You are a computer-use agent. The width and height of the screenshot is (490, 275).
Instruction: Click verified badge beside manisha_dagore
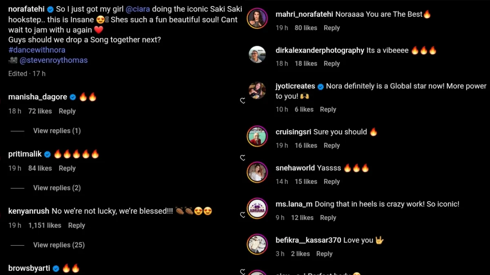click(x=73, y=97)
